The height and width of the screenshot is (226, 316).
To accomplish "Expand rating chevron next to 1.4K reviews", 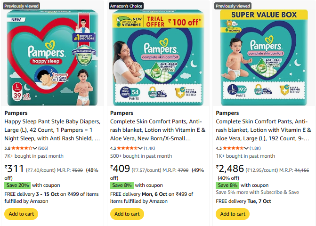I will pos(140,148).
